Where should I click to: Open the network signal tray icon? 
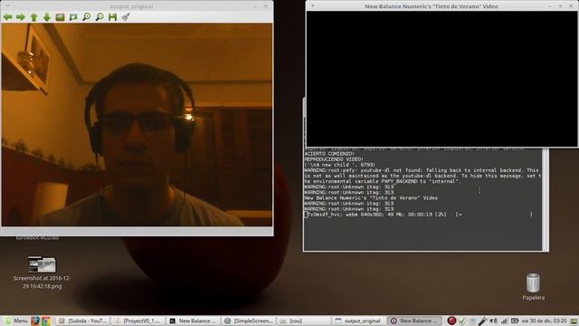tap(504, 321)
